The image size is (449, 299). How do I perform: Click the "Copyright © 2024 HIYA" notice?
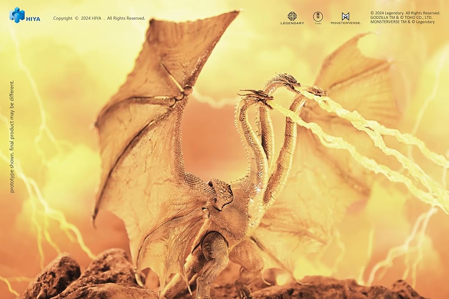pyautogui.click(x=99, y=18)
